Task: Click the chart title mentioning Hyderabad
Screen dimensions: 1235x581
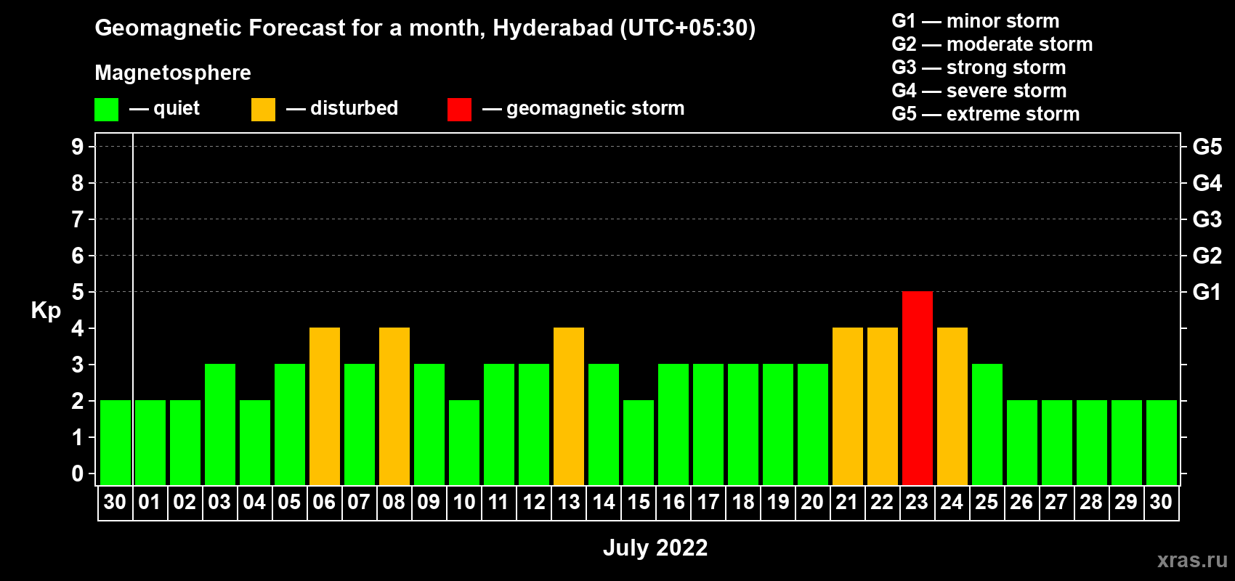Action: click(425, 28)
